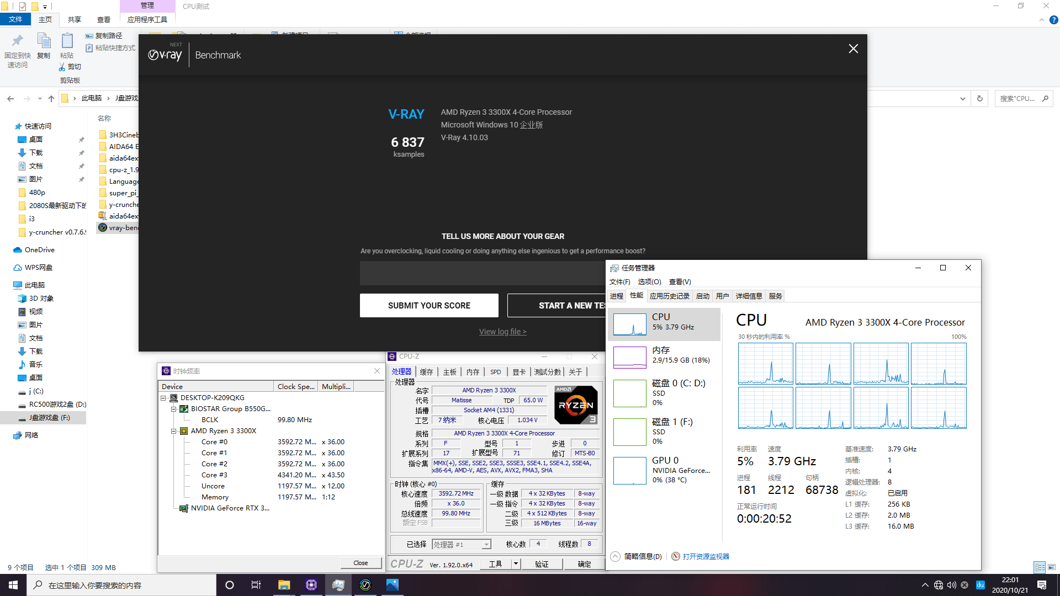Click Cortana circle icon on taskbar
The width and height of the screenshot is (1060, 596).
point(230,585)
